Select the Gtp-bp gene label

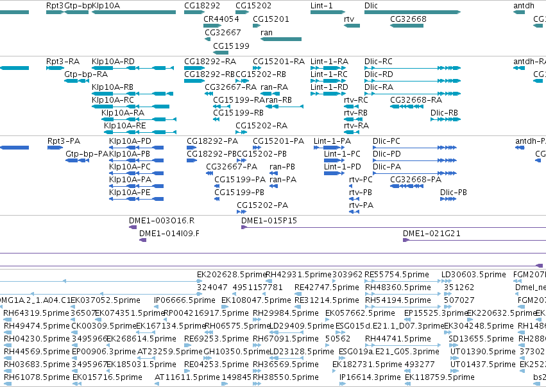point(78,6)
